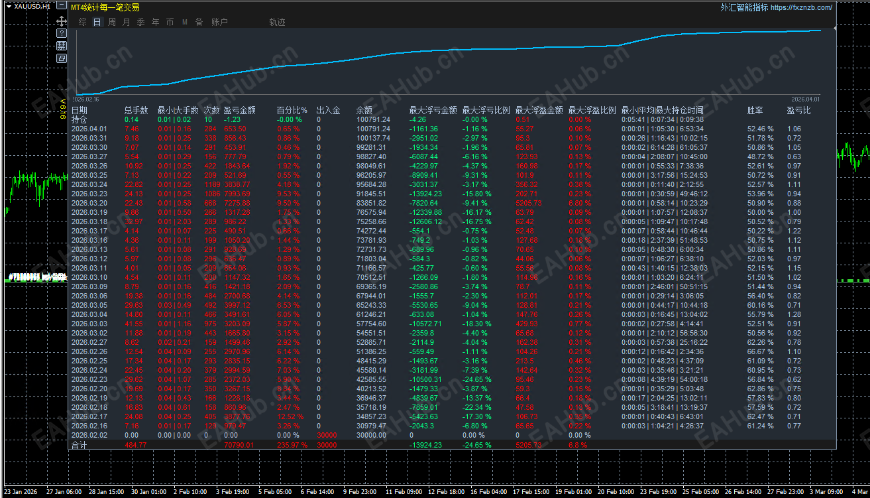Click the four-arrow move panel icon
The height and width of the screenshot is (498, 870).
click(62, 21)
